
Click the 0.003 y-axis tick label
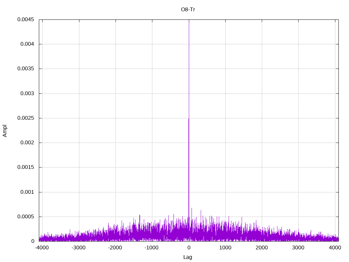coord(27,93)
